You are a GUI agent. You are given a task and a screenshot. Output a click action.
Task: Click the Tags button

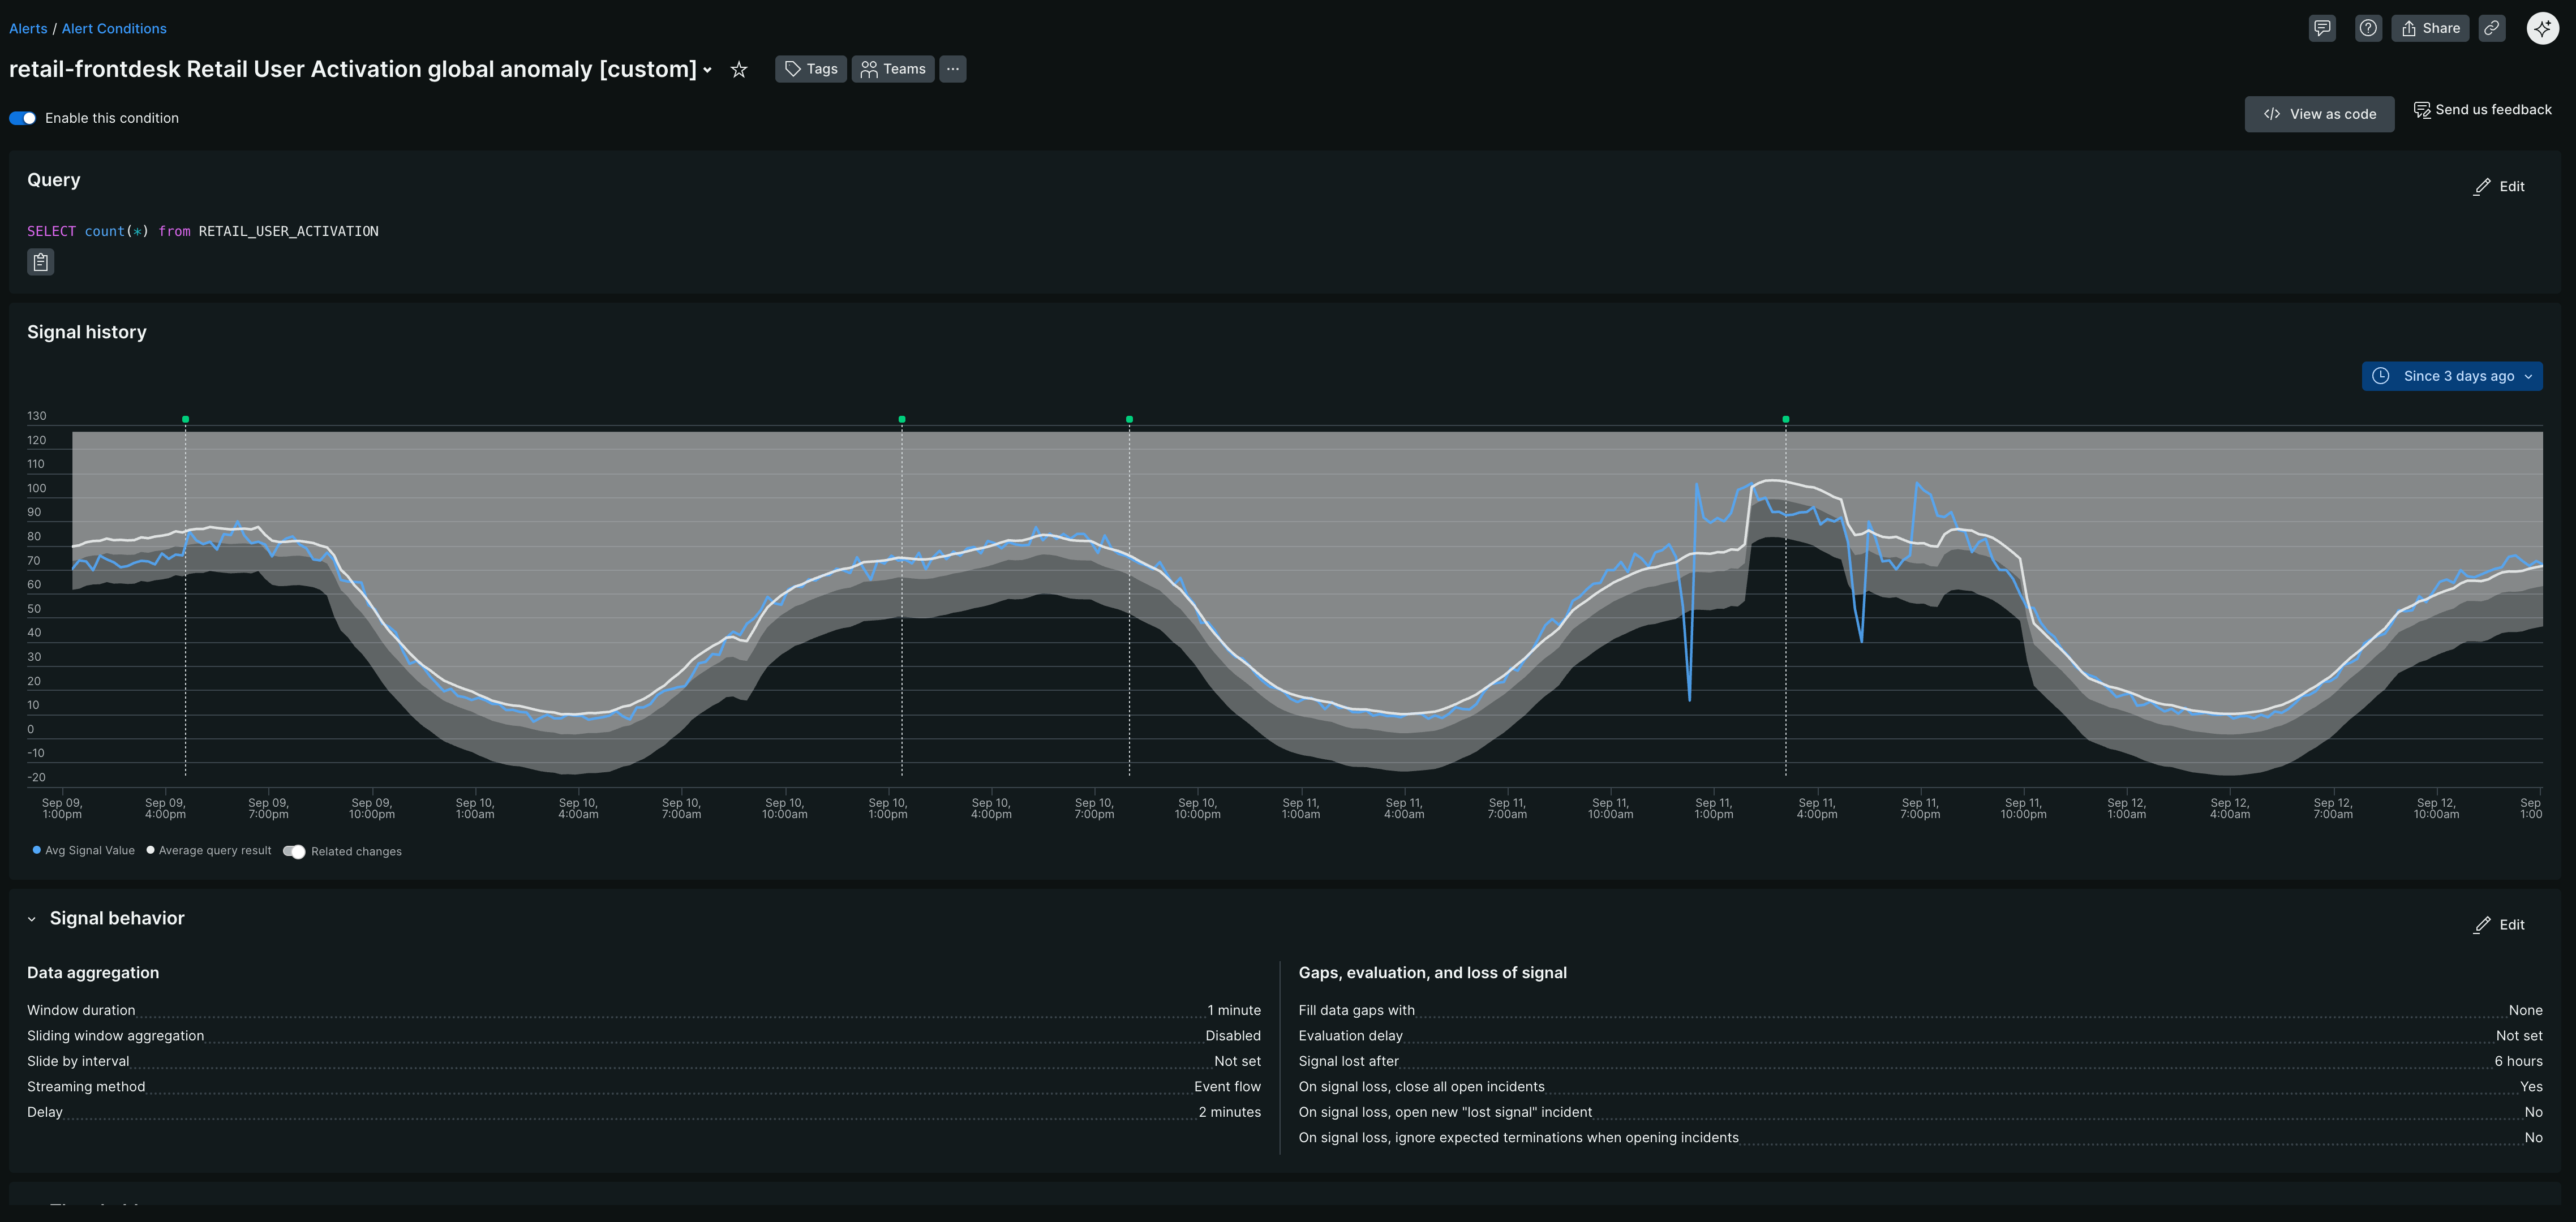(x=810, y=69)
